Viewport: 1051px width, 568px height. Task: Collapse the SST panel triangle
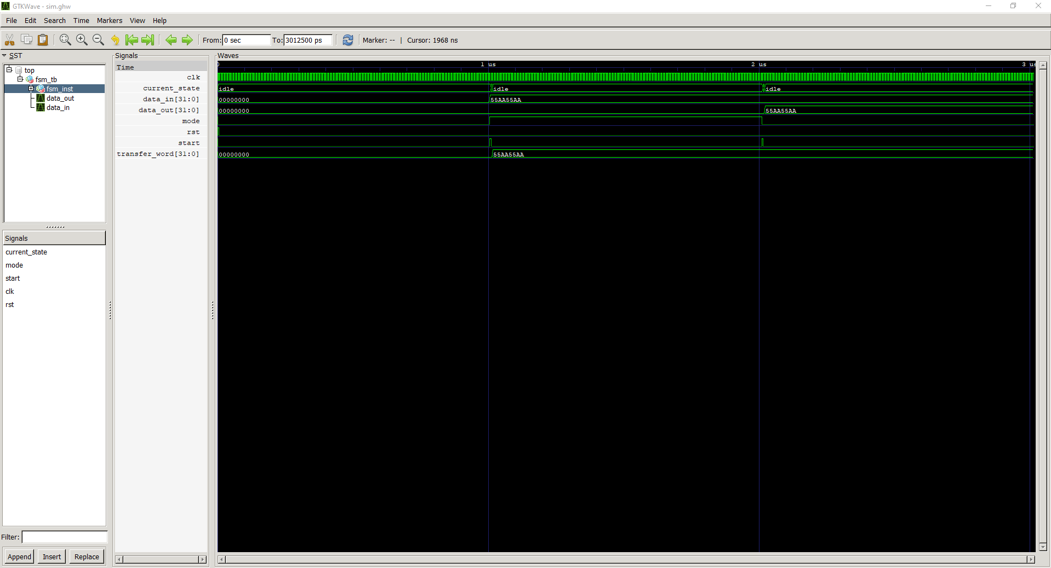coord(4,55)
